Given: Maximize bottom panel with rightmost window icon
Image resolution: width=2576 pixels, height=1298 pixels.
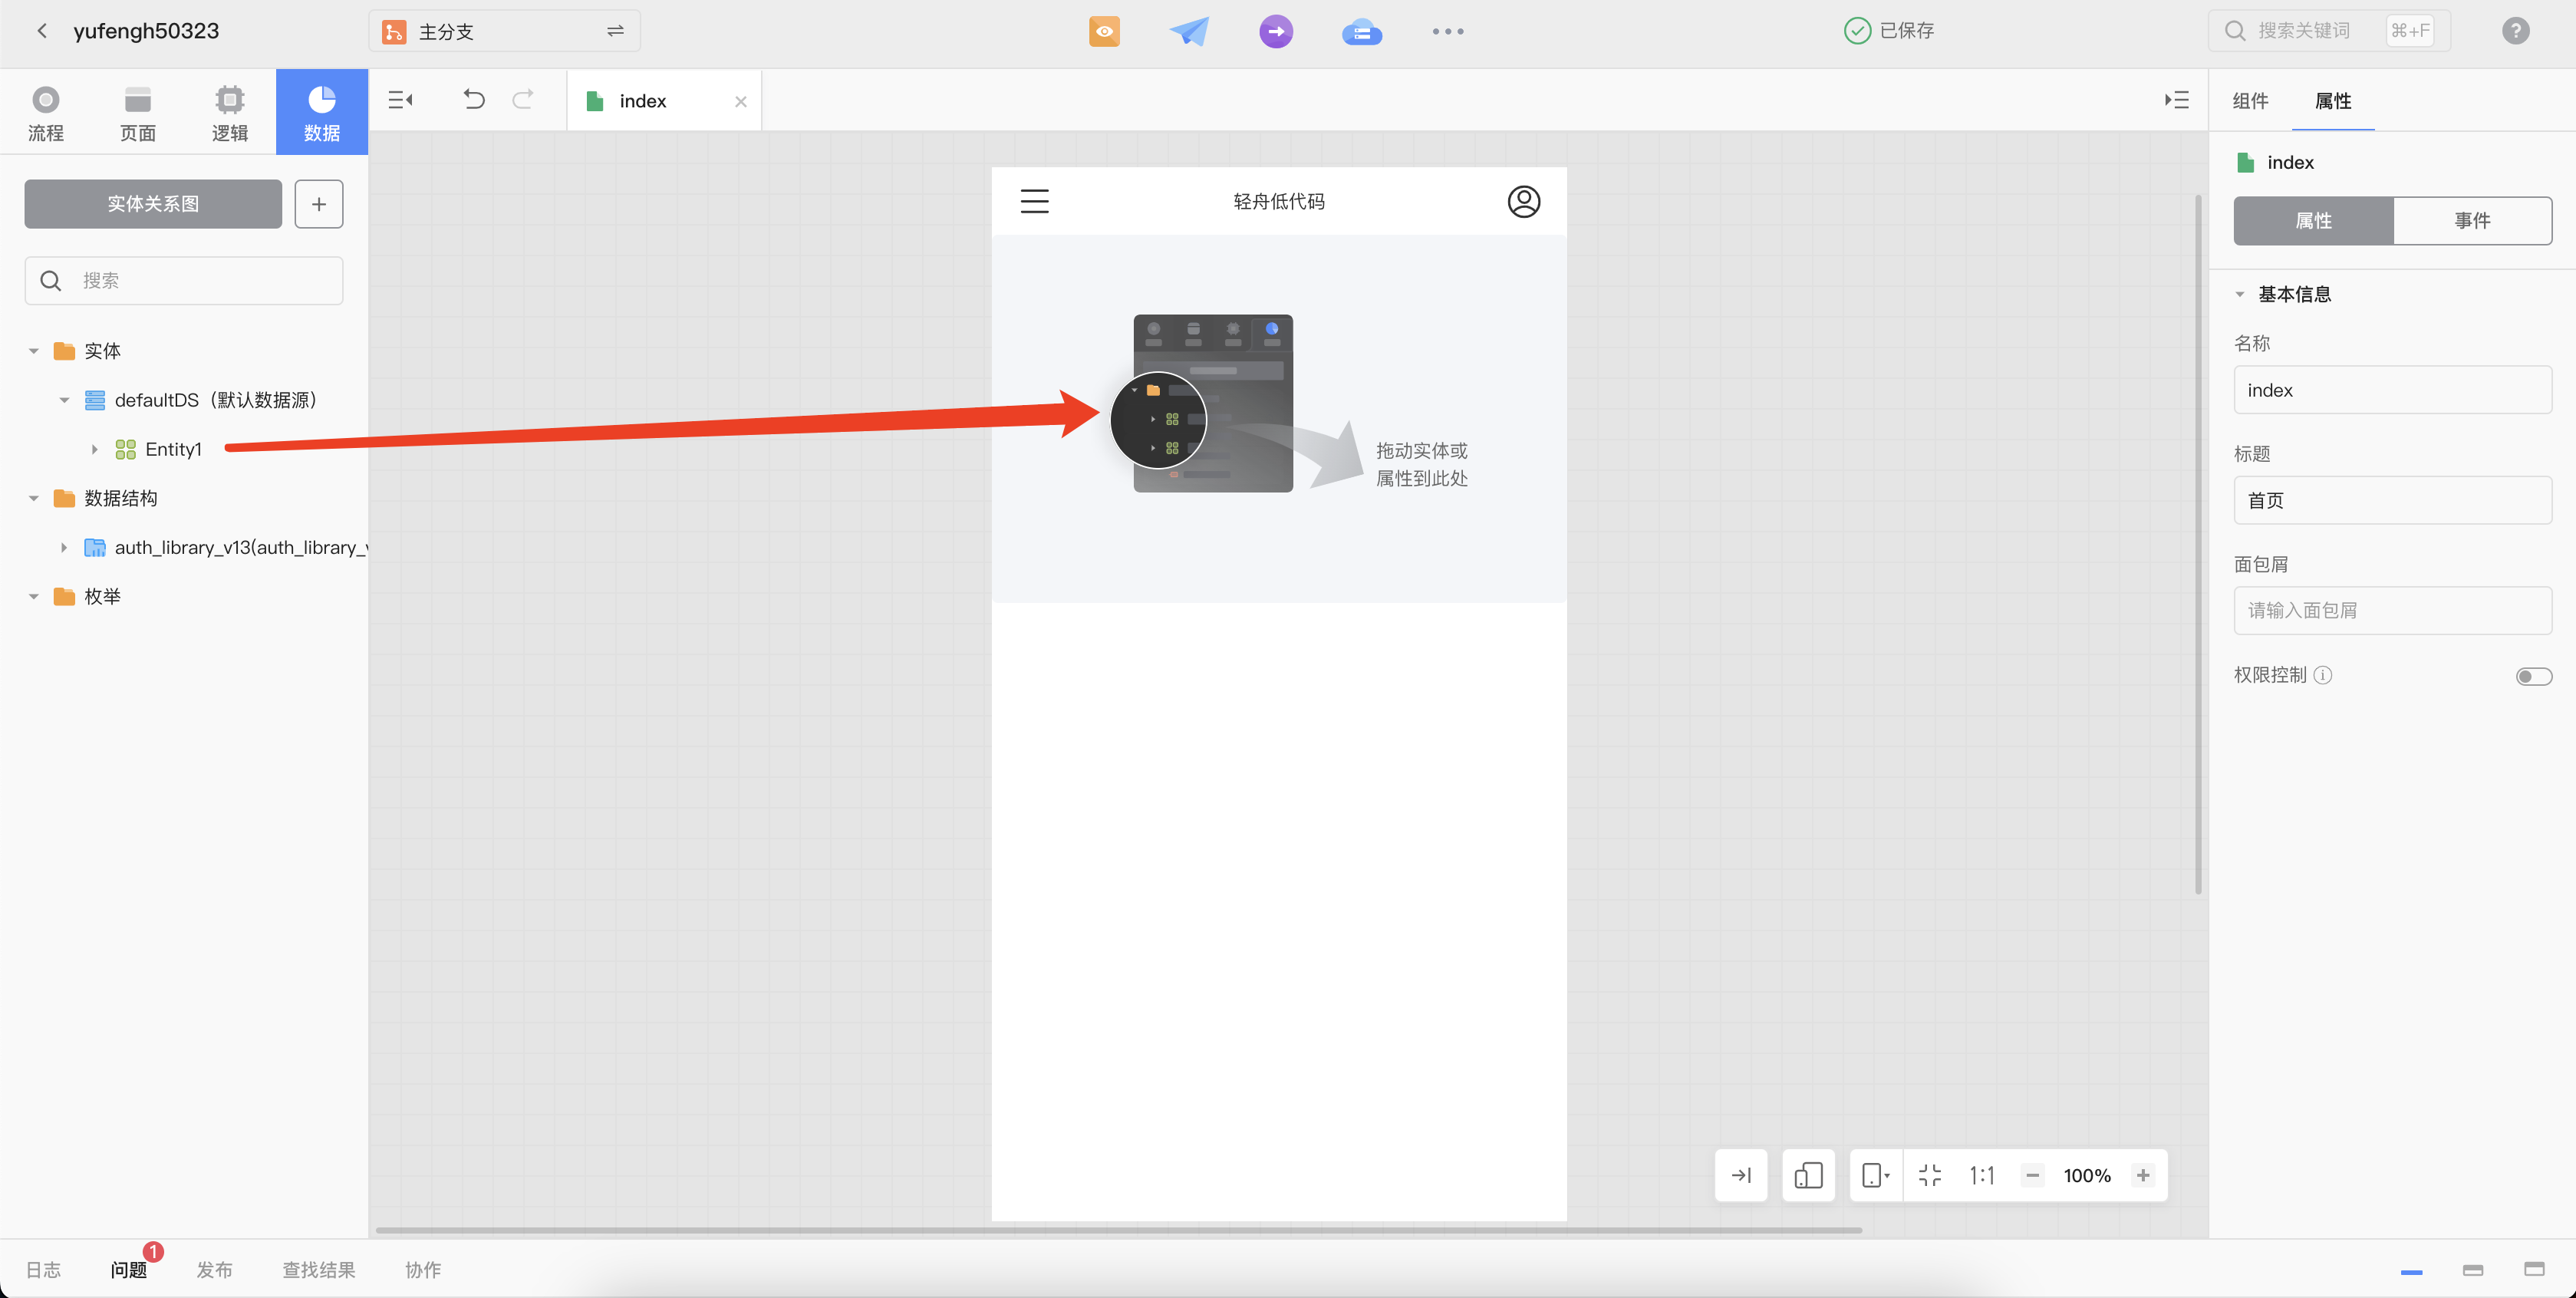Looking at the screenshot, I should [x=2533, y=1269].
